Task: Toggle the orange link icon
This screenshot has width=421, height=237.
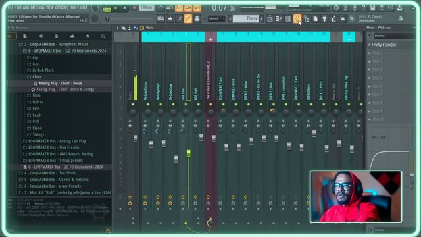Action: coord(188,19)
